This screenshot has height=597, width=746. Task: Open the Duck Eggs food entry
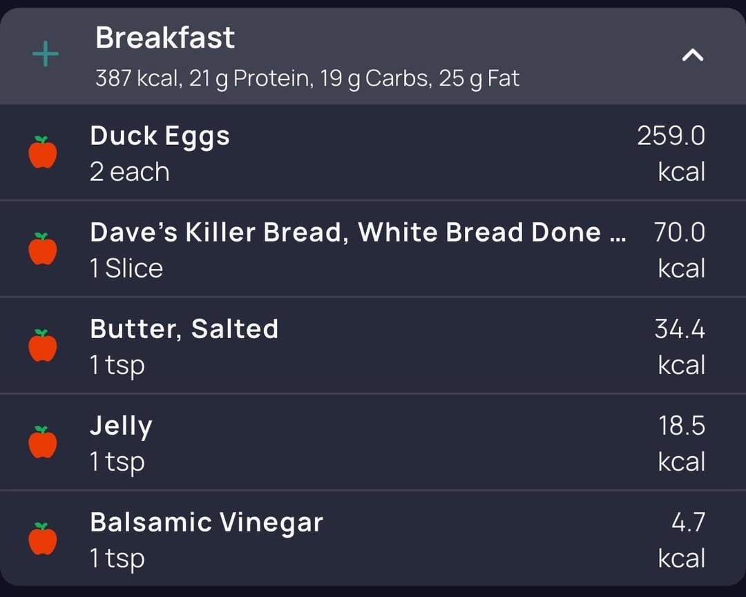(x=160, y=136)
